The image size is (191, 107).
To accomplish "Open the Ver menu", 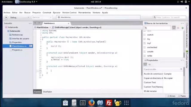I will [21, 12].
